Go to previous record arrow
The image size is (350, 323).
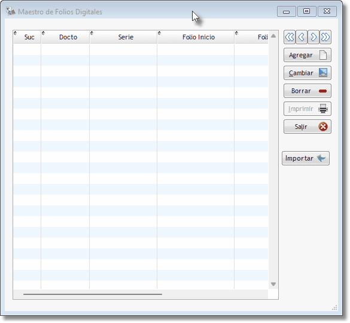pos(302,37)
